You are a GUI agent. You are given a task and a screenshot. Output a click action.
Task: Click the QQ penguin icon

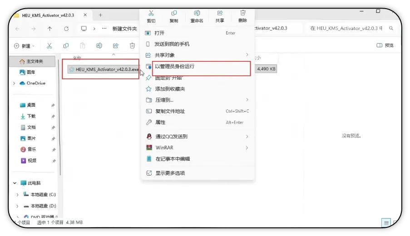[x=149, y=136]
